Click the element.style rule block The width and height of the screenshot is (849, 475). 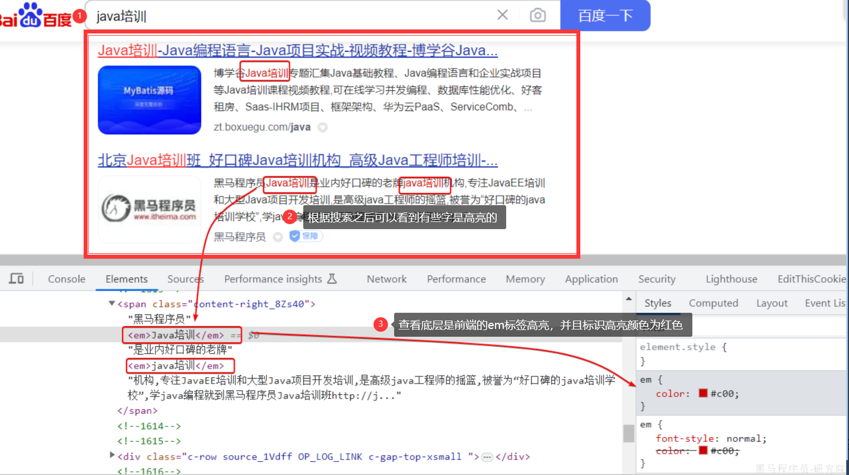[x=741, y=353]
